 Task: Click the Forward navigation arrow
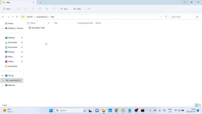8,17
